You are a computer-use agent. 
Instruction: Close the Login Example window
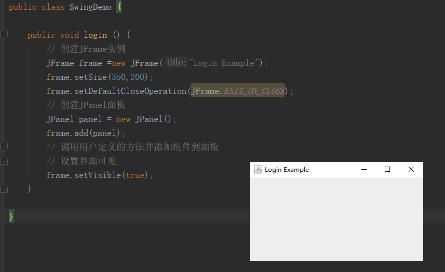411,169
